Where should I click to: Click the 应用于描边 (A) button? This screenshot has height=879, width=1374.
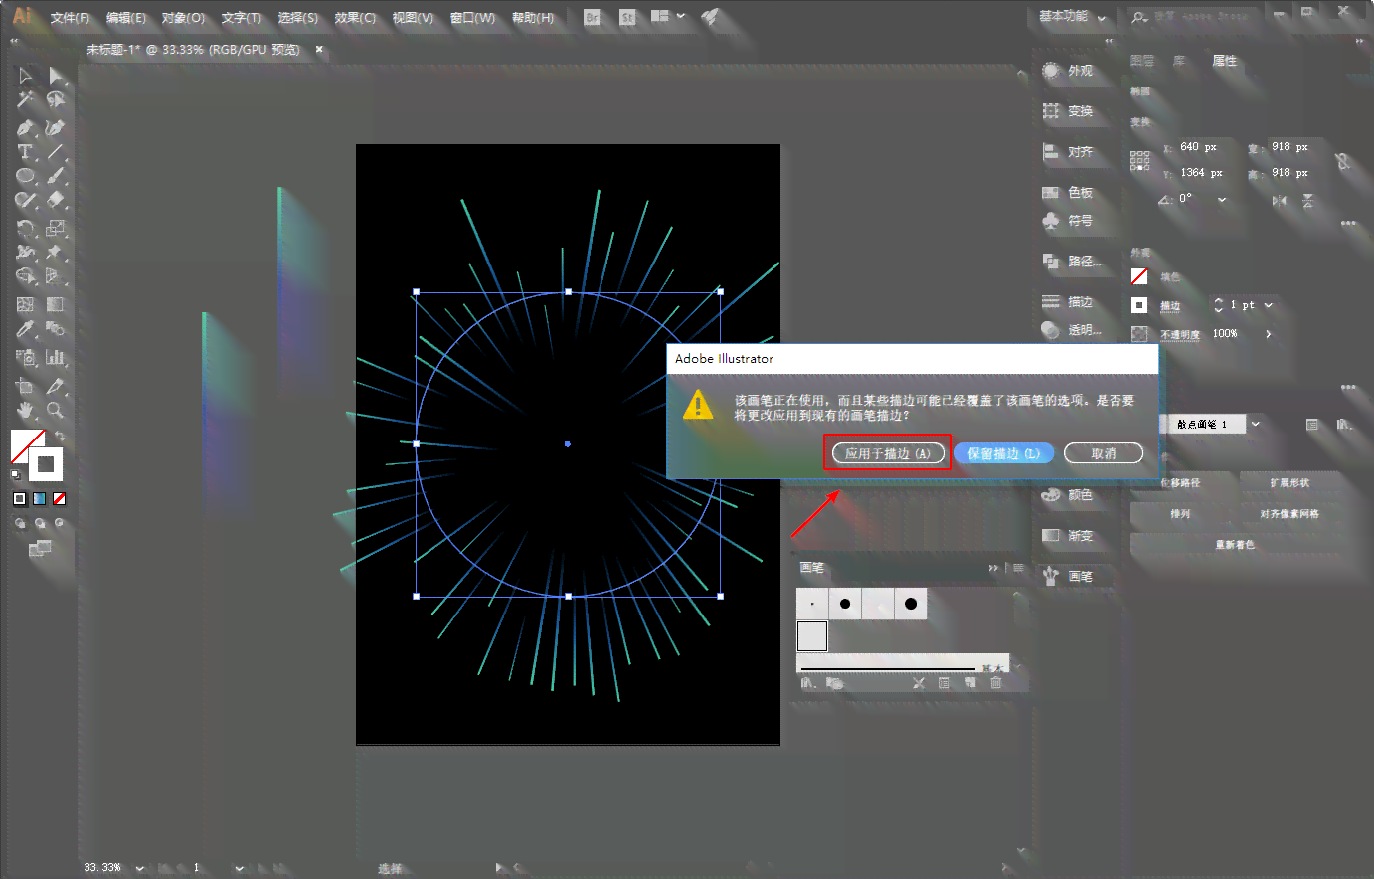pos(888,453)
